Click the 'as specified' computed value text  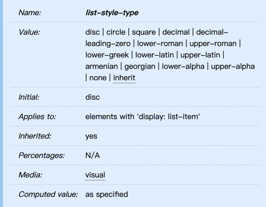pyautogui.click(x=107, y=194)
